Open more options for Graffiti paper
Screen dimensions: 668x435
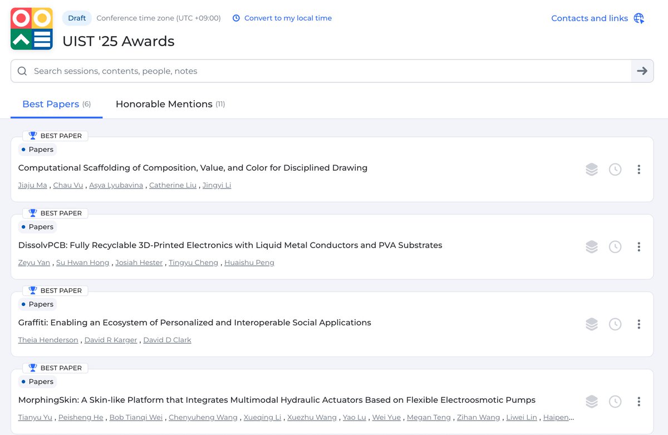638,324
